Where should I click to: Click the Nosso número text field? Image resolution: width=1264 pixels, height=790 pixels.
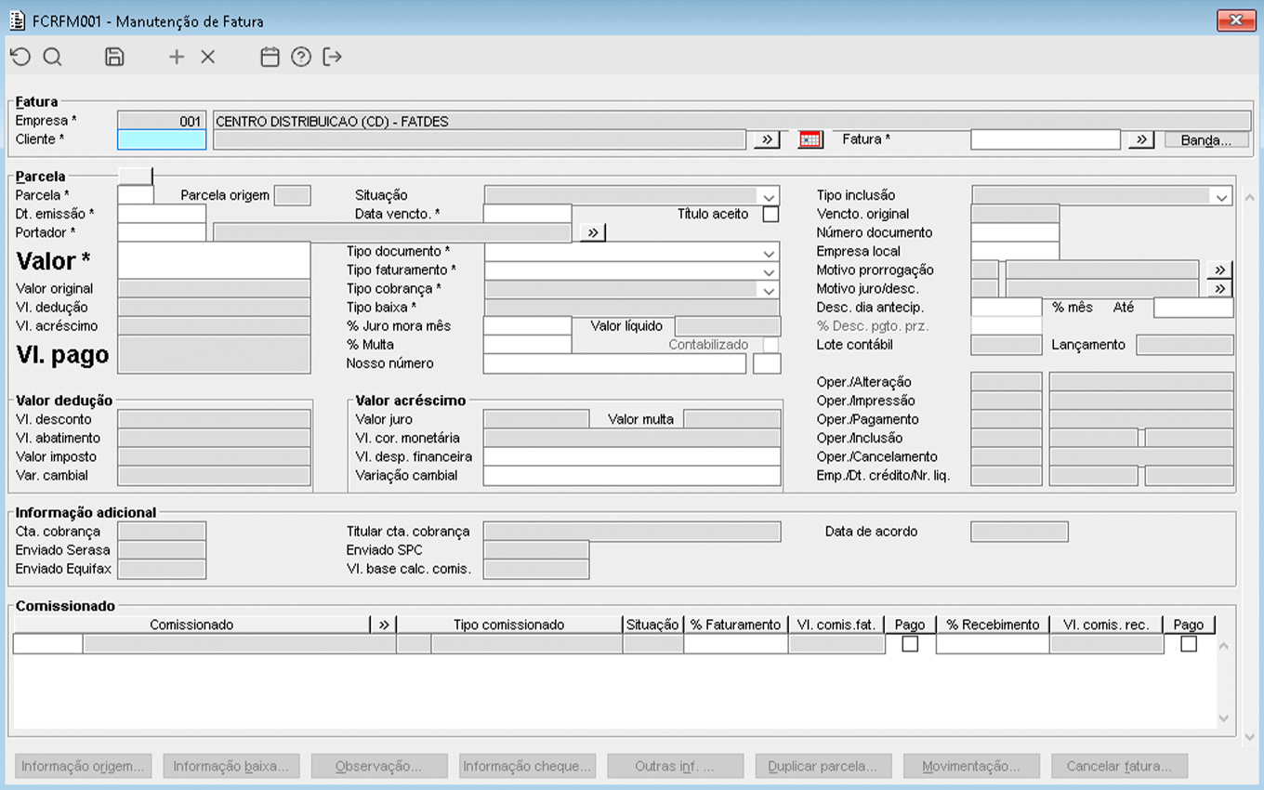click(613, 363)
